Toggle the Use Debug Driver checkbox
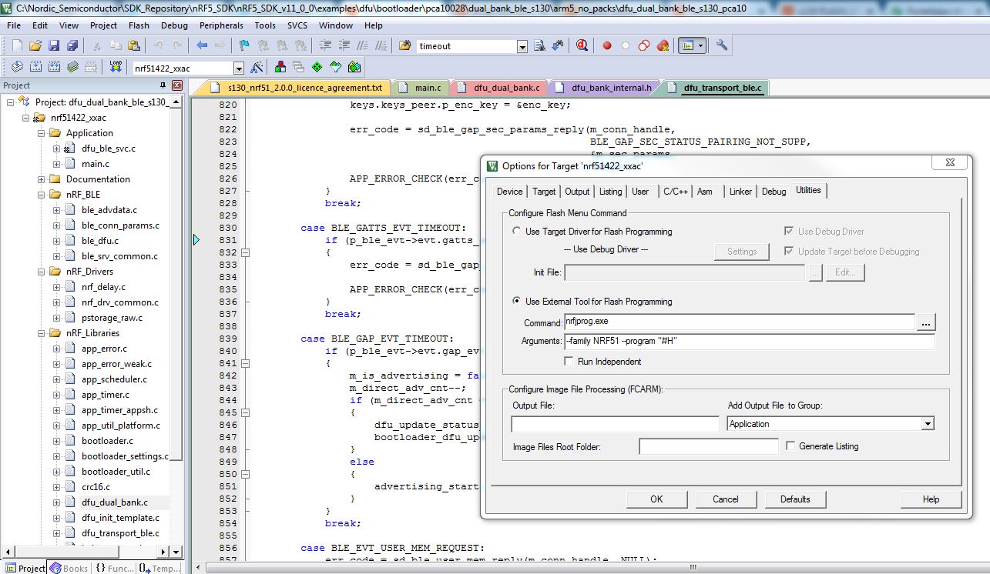The height and width of the screenshot is (574, 990). (x=789, y=232)
